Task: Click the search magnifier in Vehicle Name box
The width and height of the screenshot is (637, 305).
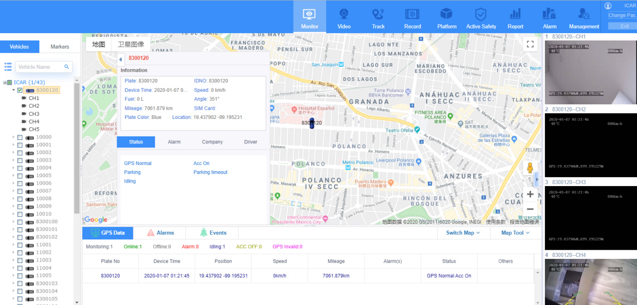Action: click(66, 67)
